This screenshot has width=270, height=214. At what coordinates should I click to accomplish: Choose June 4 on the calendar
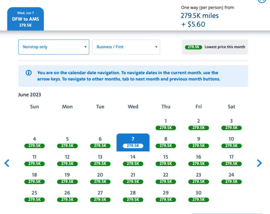34,142
